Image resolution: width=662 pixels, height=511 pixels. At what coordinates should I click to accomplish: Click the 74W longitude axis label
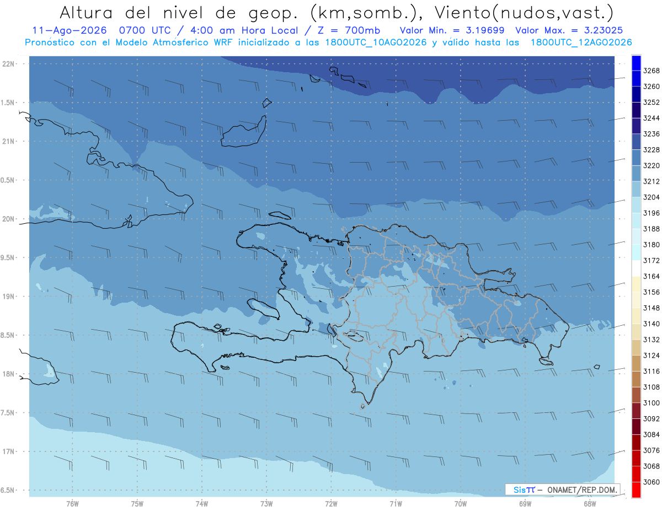coord(202,503)
